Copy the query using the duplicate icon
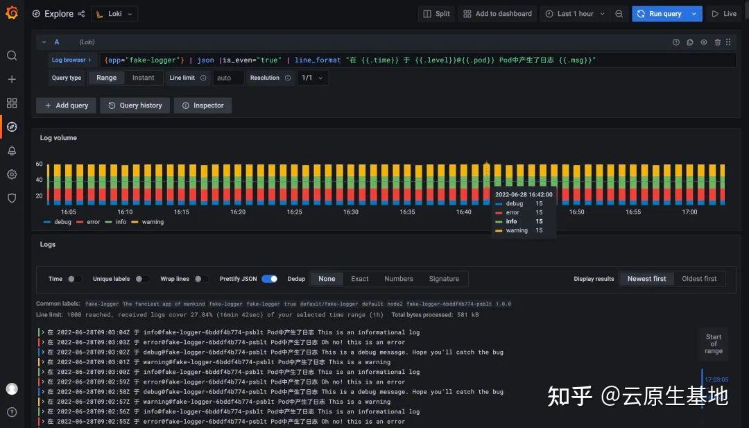The height and width of the screenshot is (428, 749). pos(690,42)
